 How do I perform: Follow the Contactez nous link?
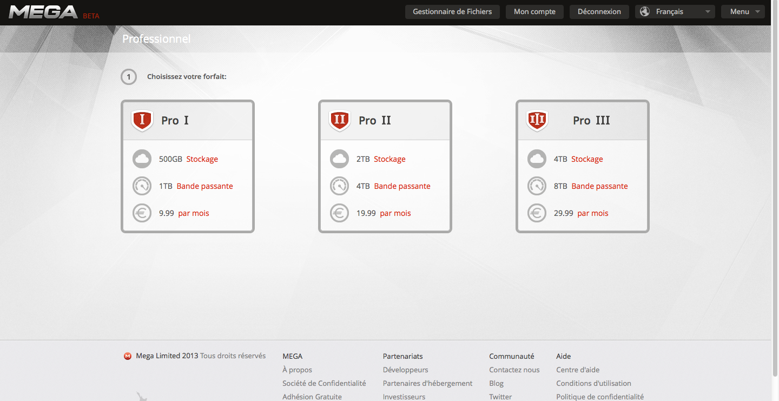pos(514,370)
